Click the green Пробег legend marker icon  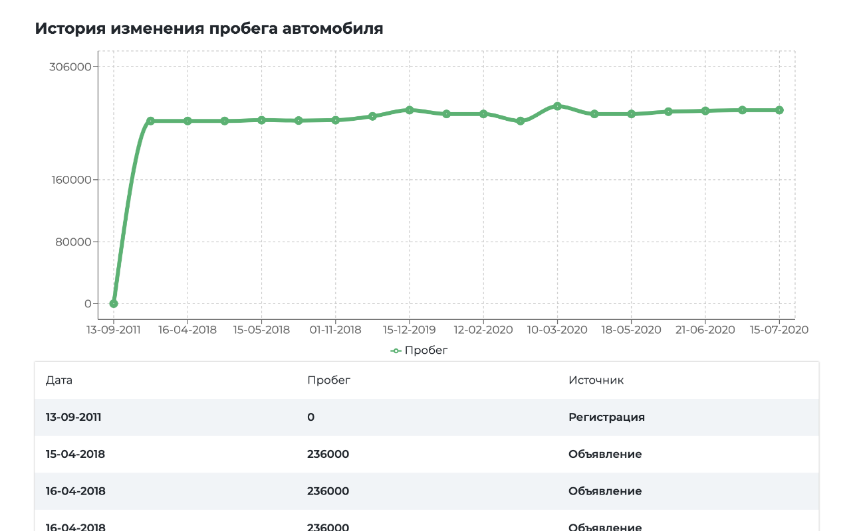click(396, 350)
